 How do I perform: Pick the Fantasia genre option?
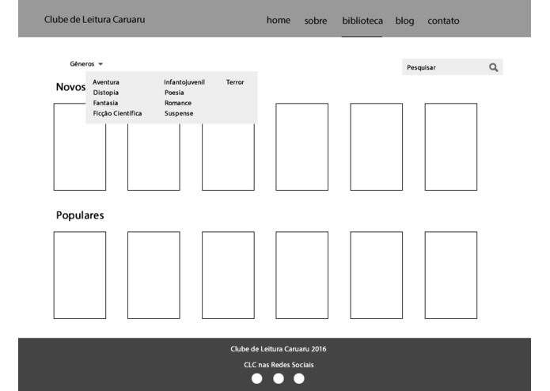105,103
